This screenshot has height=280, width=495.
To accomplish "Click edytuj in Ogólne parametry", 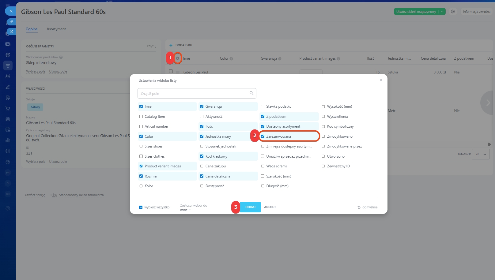I will pyautogui.click(x=151, y=46).
